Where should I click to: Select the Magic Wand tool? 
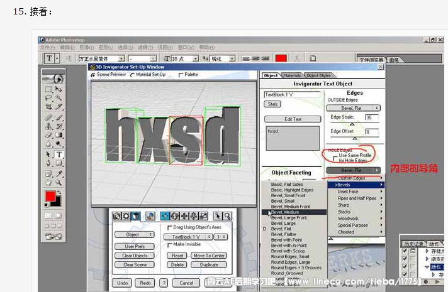coord(59,98)
